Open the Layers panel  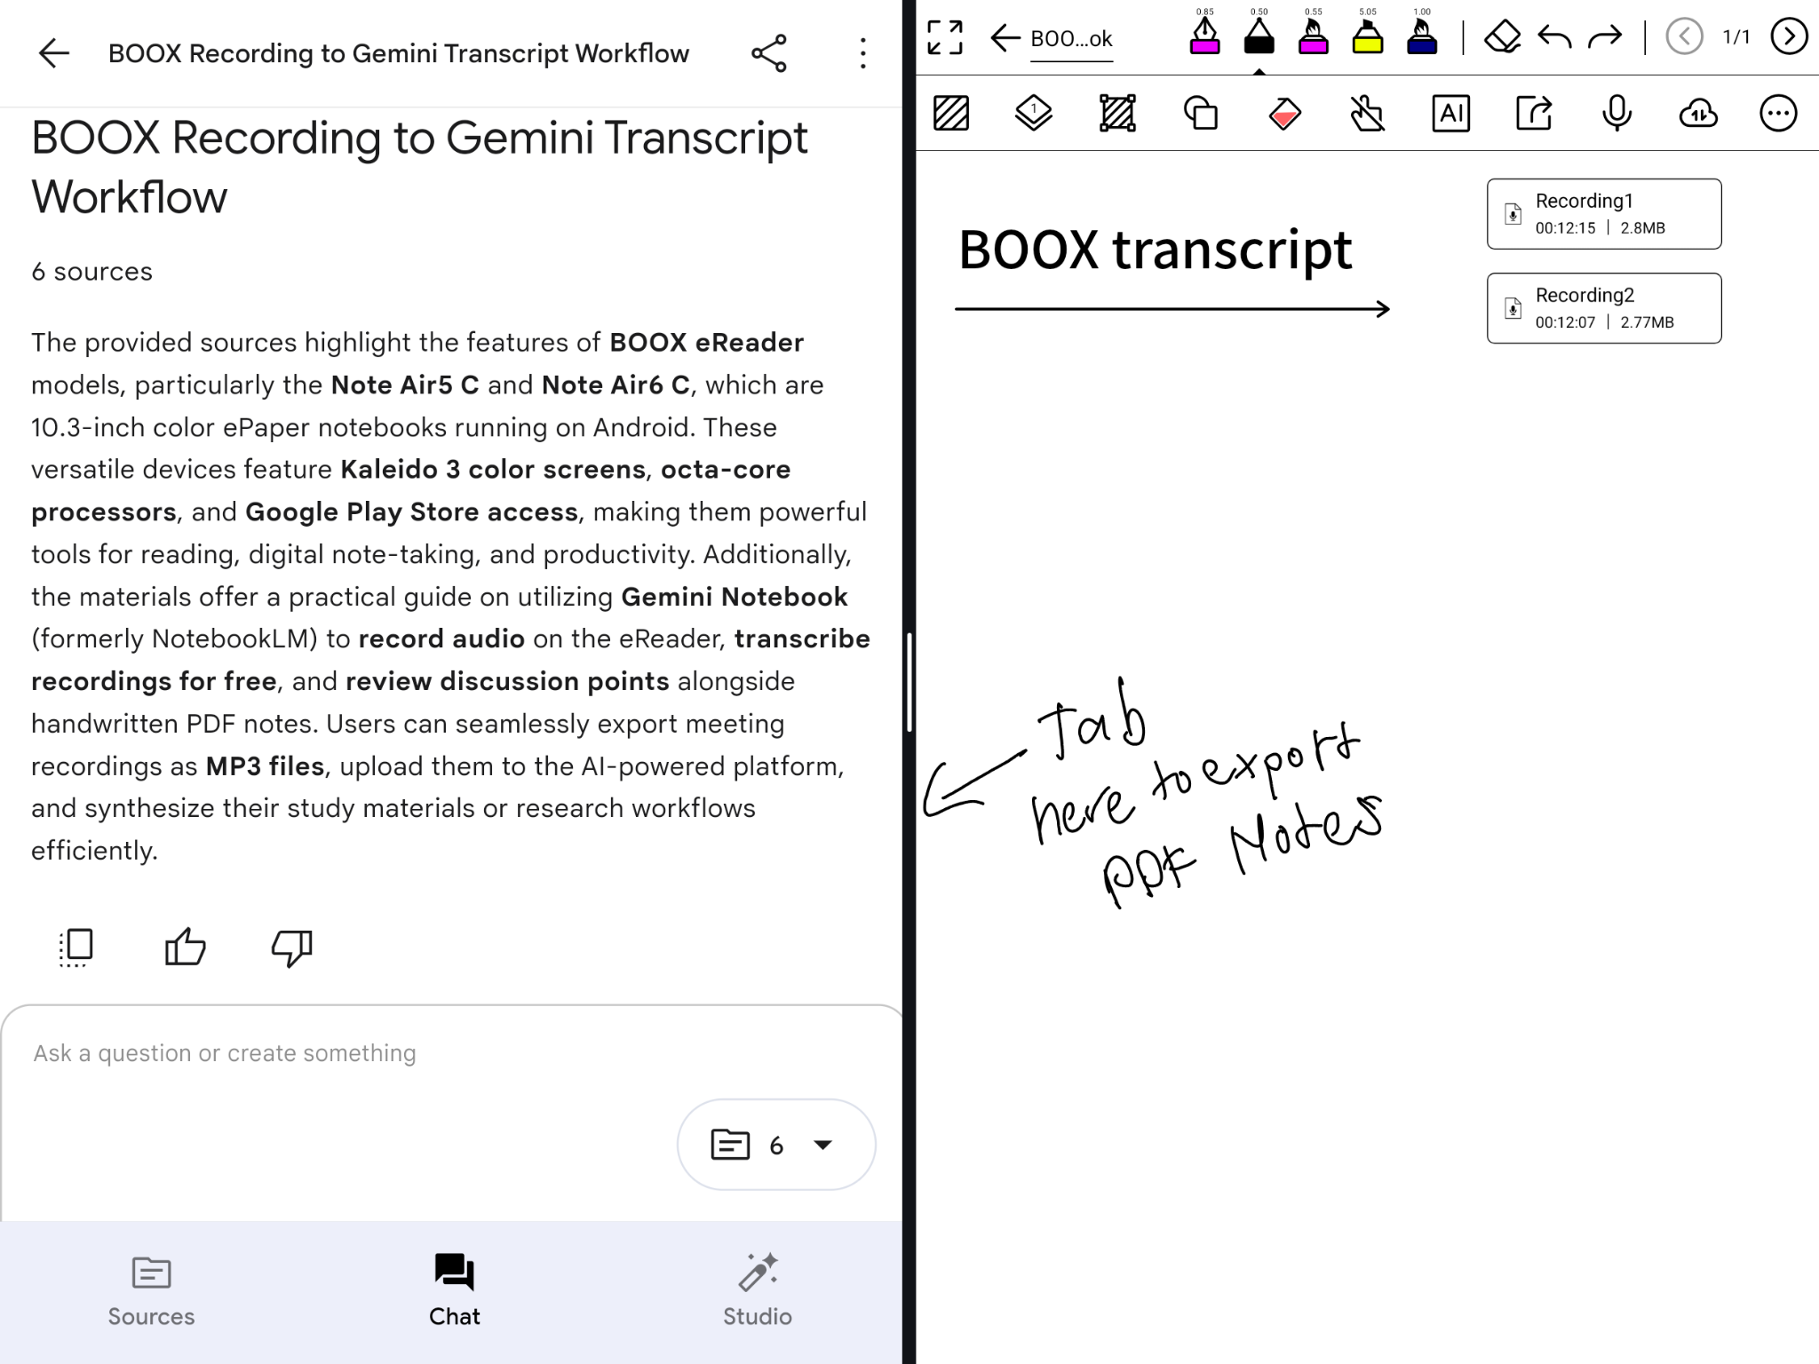click(1034, 114)
